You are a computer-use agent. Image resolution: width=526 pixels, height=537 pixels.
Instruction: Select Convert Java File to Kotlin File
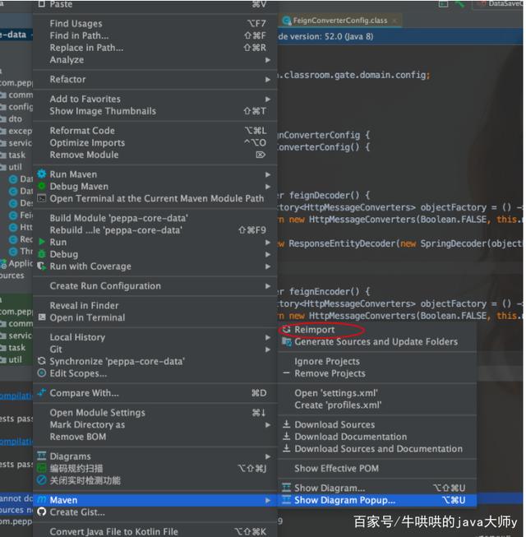pyautogui.click(x=155, y=531)
